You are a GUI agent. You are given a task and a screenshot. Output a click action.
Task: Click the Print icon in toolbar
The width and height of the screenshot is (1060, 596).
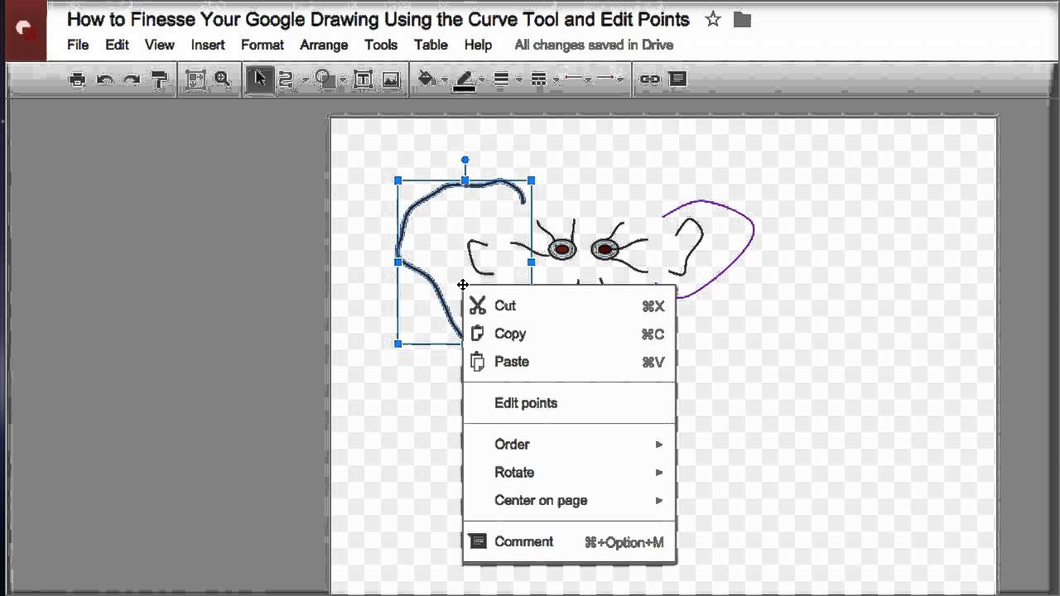(x=77, y=79)
